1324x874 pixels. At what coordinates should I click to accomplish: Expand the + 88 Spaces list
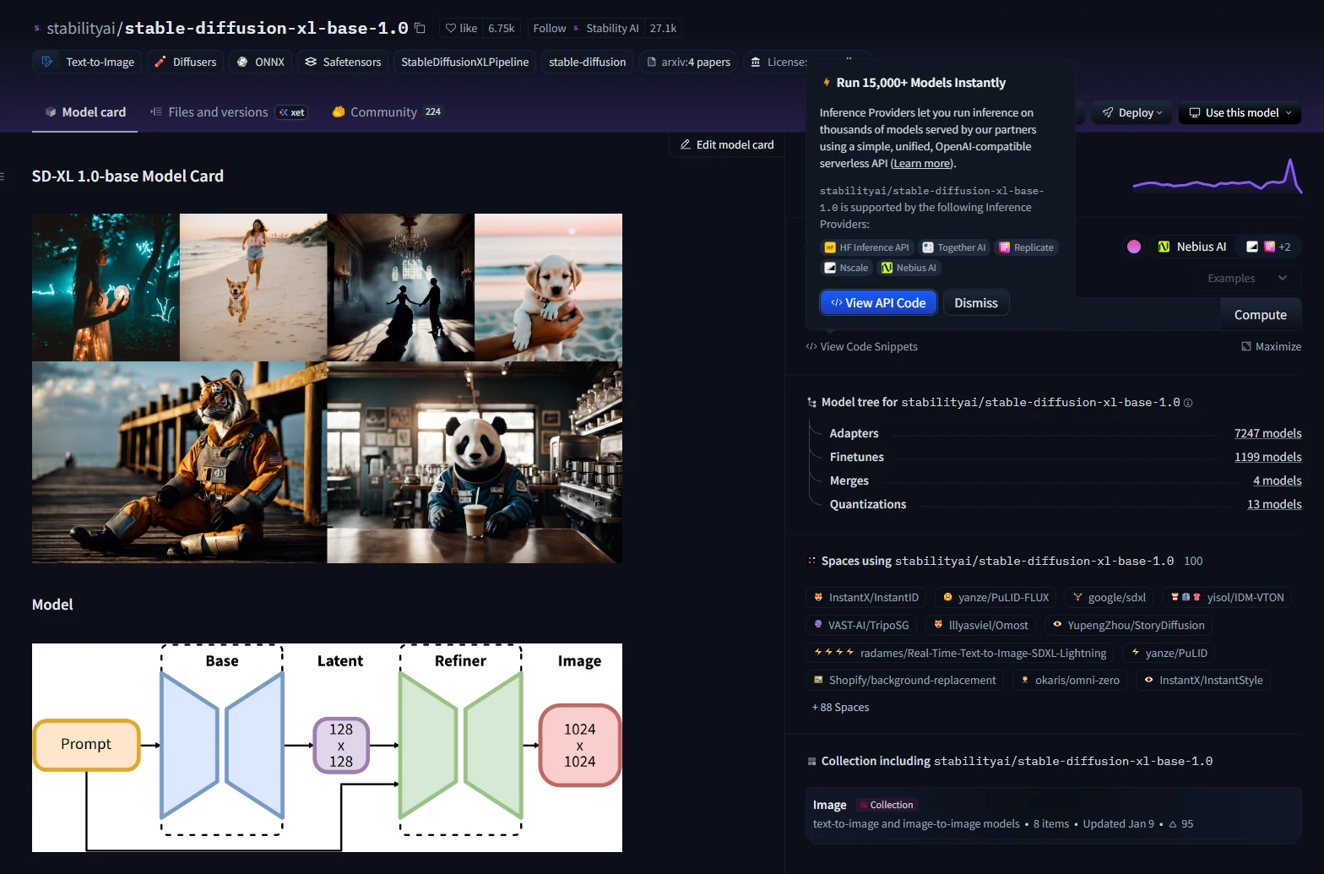840,708
